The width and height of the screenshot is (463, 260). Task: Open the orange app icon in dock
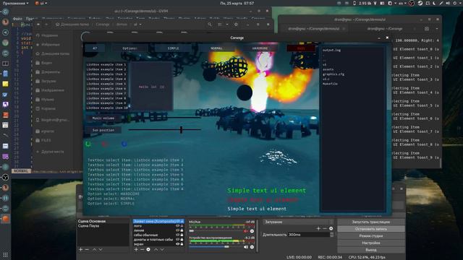(x=5, y=219)
